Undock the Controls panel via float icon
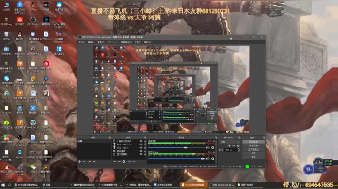 (264, 138)
